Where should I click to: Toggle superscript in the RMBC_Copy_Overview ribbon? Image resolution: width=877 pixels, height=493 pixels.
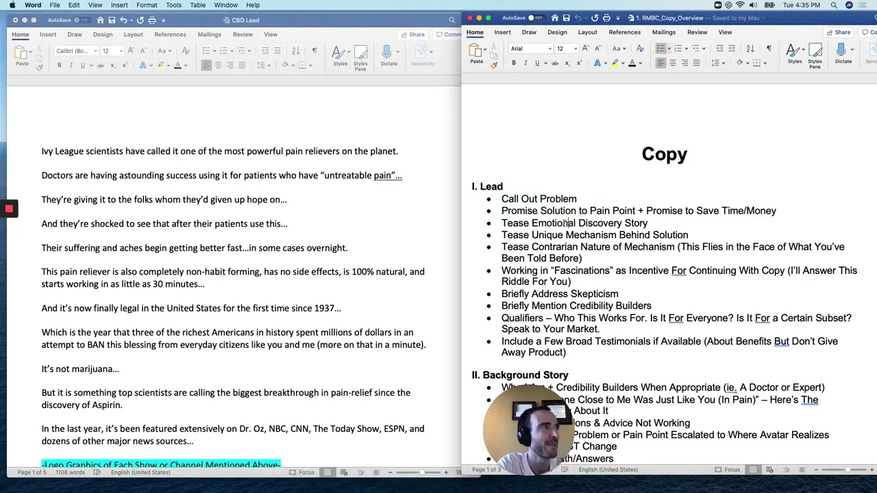[x=580, y=63]
